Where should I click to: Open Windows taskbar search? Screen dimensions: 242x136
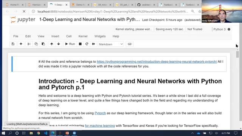(x=10, y=133)
